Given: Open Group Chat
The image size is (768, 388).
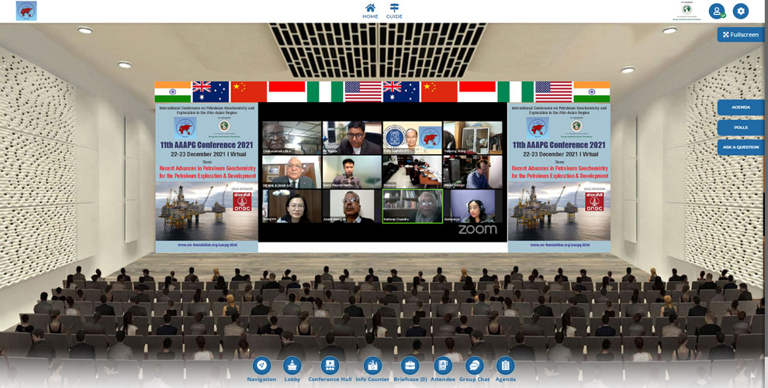Looking at the screenshot, I should coord(474,366).
